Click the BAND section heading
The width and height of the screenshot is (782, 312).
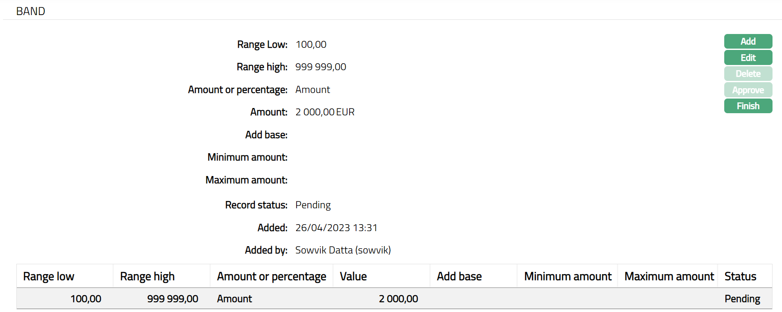pos(31,11)
